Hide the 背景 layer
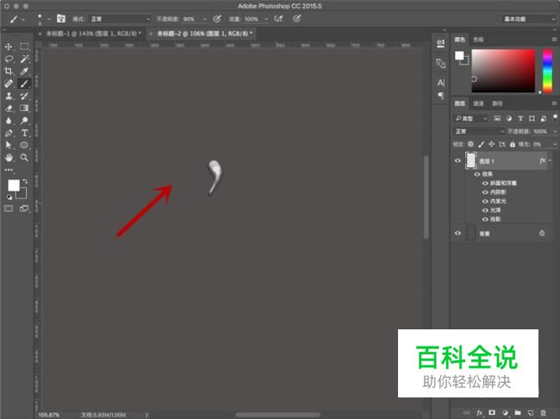The height and width of the screenshot is (419, 560). [x=457, y=233]
